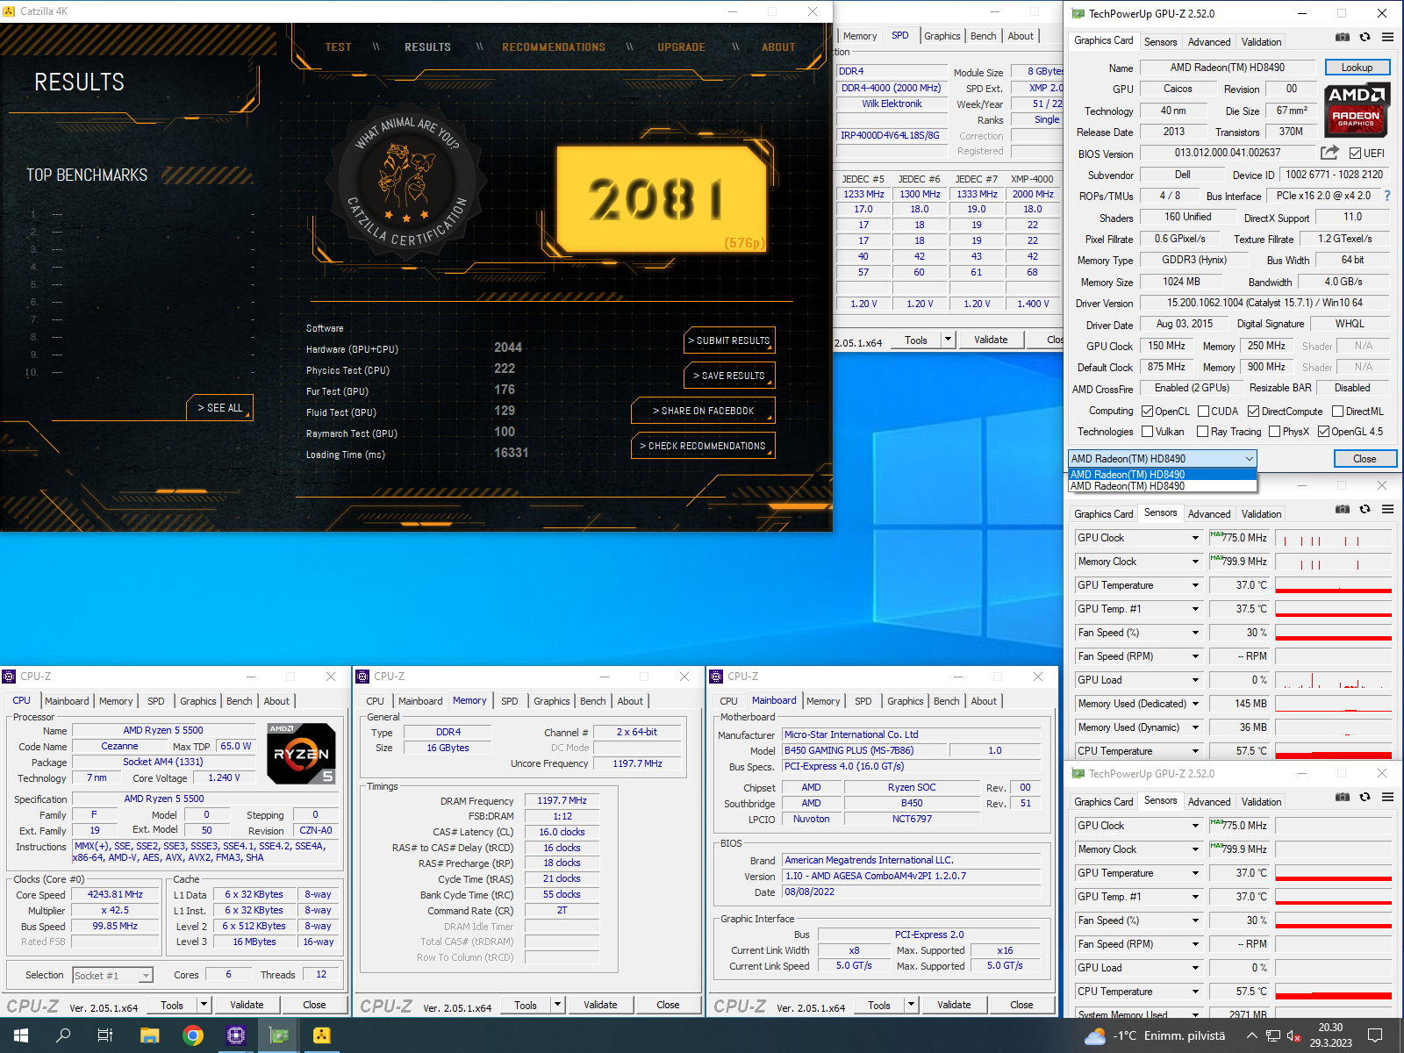Click the CPU-Z taskbar icon
The height and width of the screenshot is (1053, 1404).
click(x=236, y=1035)
